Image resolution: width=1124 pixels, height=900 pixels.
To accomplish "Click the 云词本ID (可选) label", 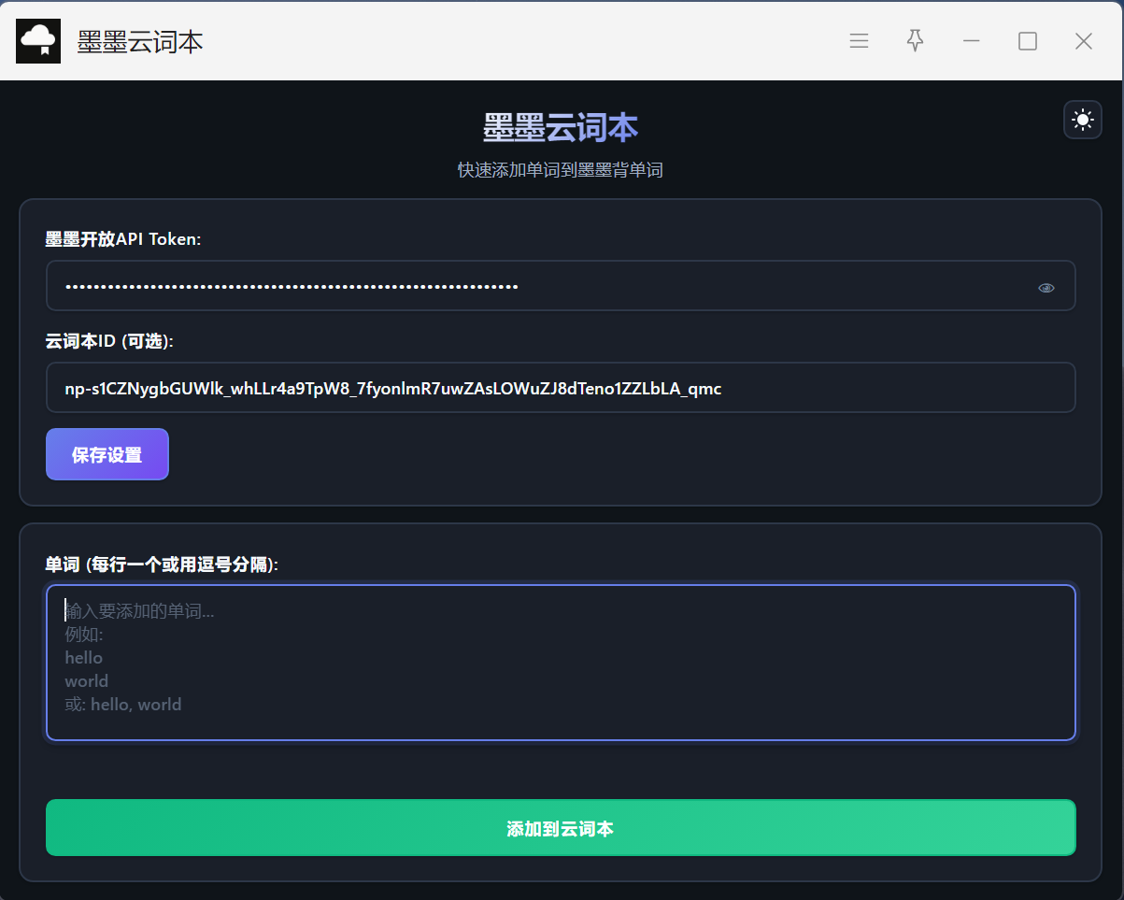I will coord(109,341).
